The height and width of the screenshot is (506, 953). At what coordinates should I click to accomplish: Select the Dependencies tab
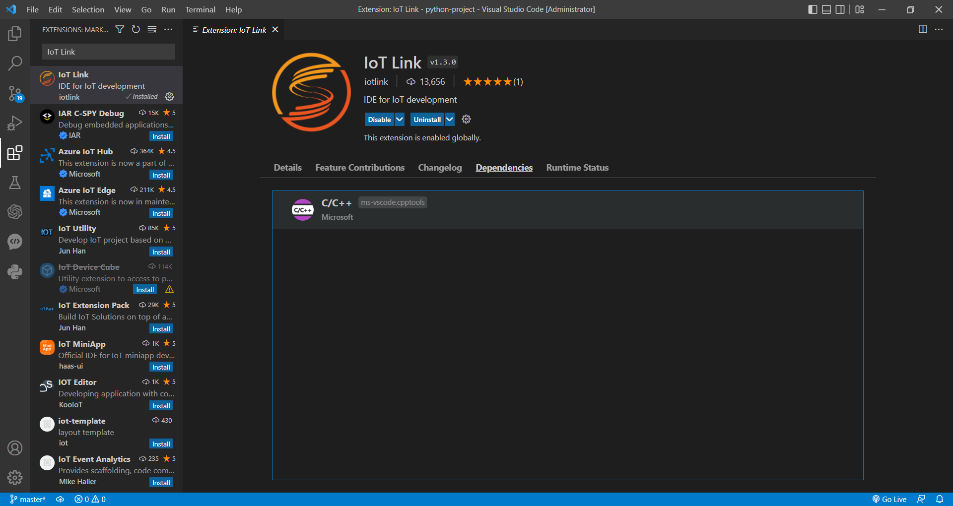(x=504, y=168)
